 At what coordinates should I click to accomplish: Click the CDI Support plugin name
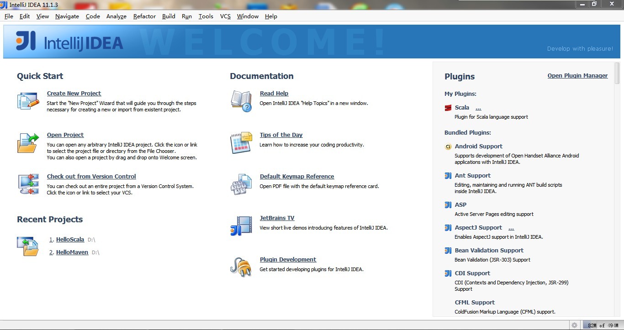[472, 273]
